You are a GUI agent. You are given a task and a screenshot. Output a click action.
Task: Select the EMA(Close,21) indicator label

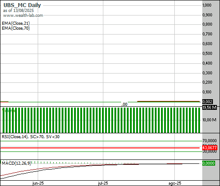(16, 23)
